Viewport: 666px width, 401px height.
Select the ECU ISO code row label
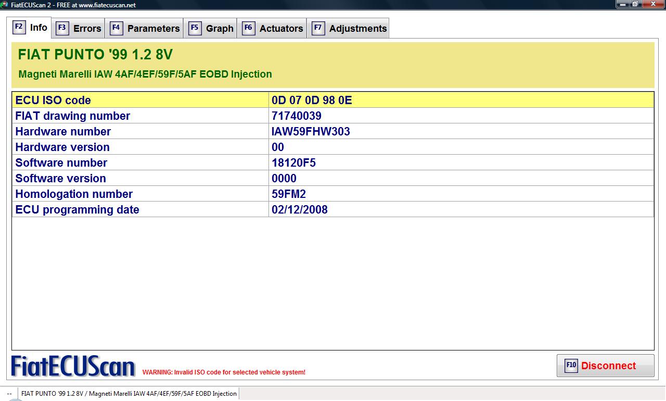(x=53, y=100)
